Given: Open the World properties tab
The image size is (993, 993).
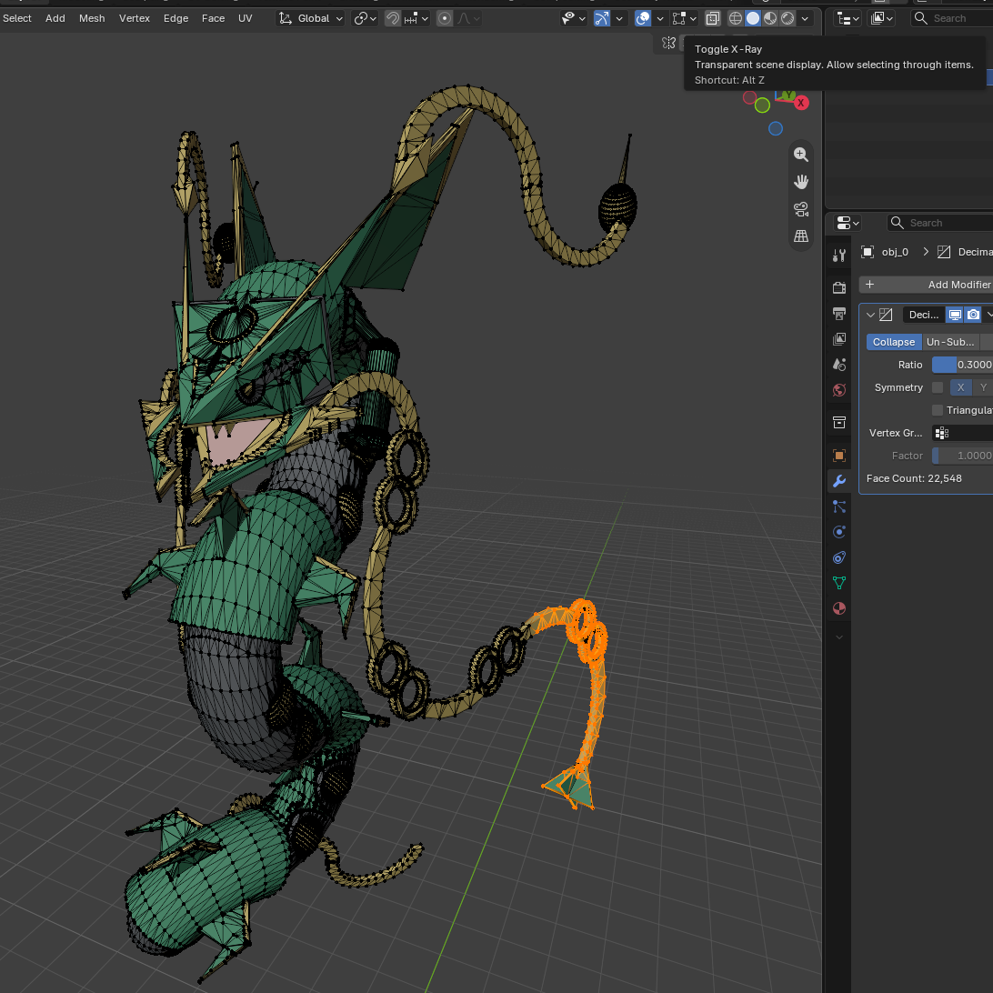Looking at the screenshot, I should click(839, 389).
